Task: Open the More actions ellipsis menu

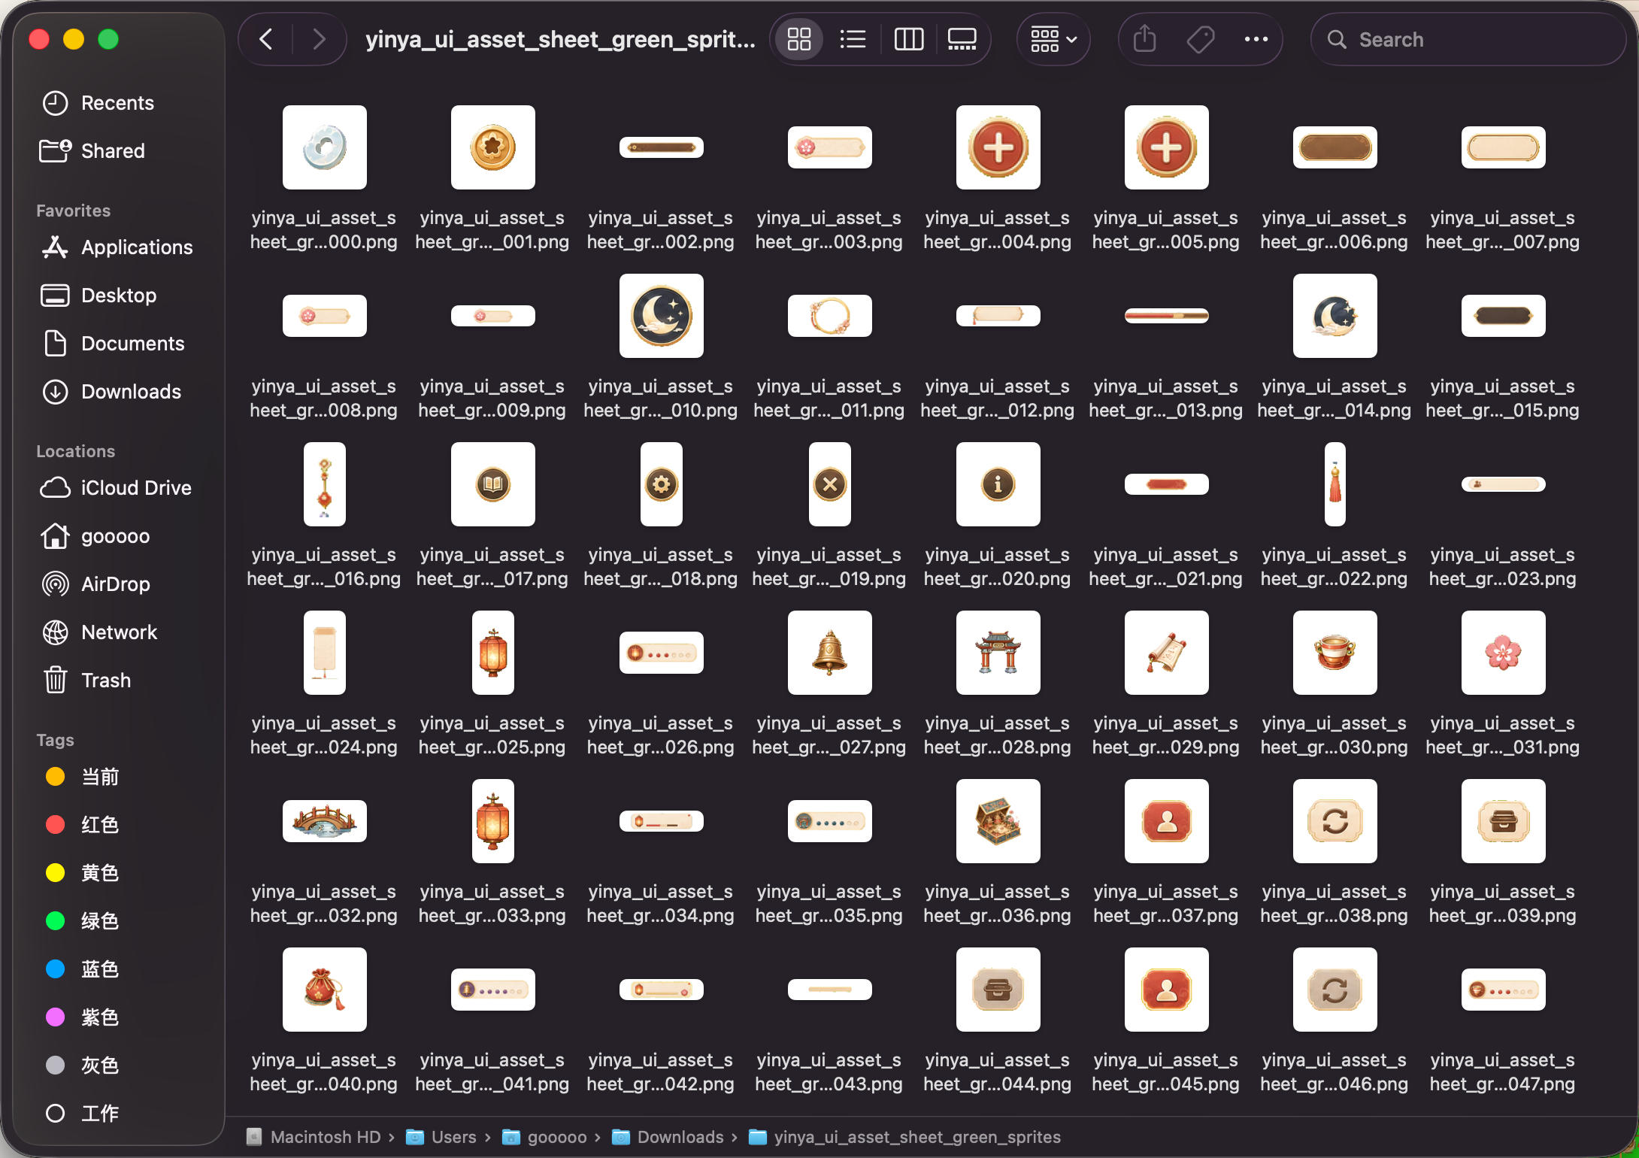Action: [1256, 39]
